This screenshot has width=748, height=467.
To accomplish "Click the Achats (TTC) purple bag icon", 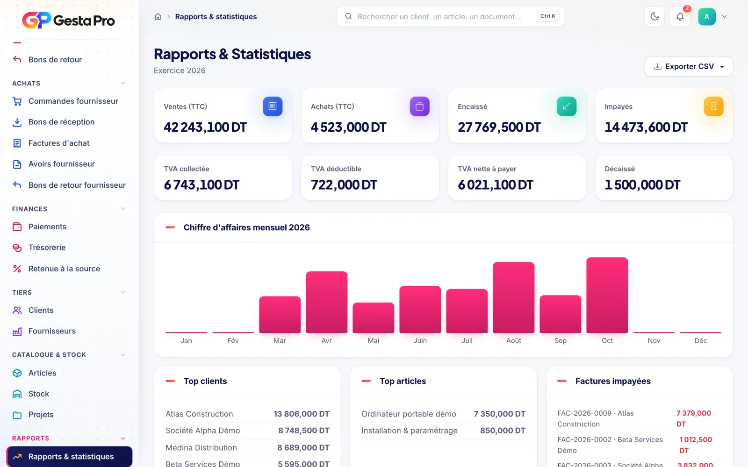I will 420,106.
